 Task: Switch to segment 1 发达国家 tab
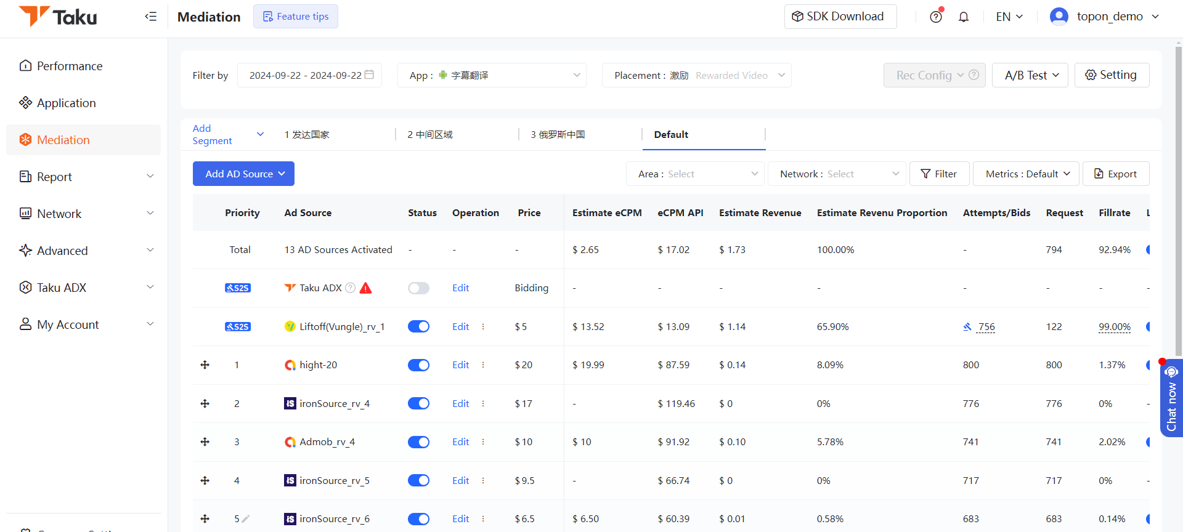pos(307,134)
